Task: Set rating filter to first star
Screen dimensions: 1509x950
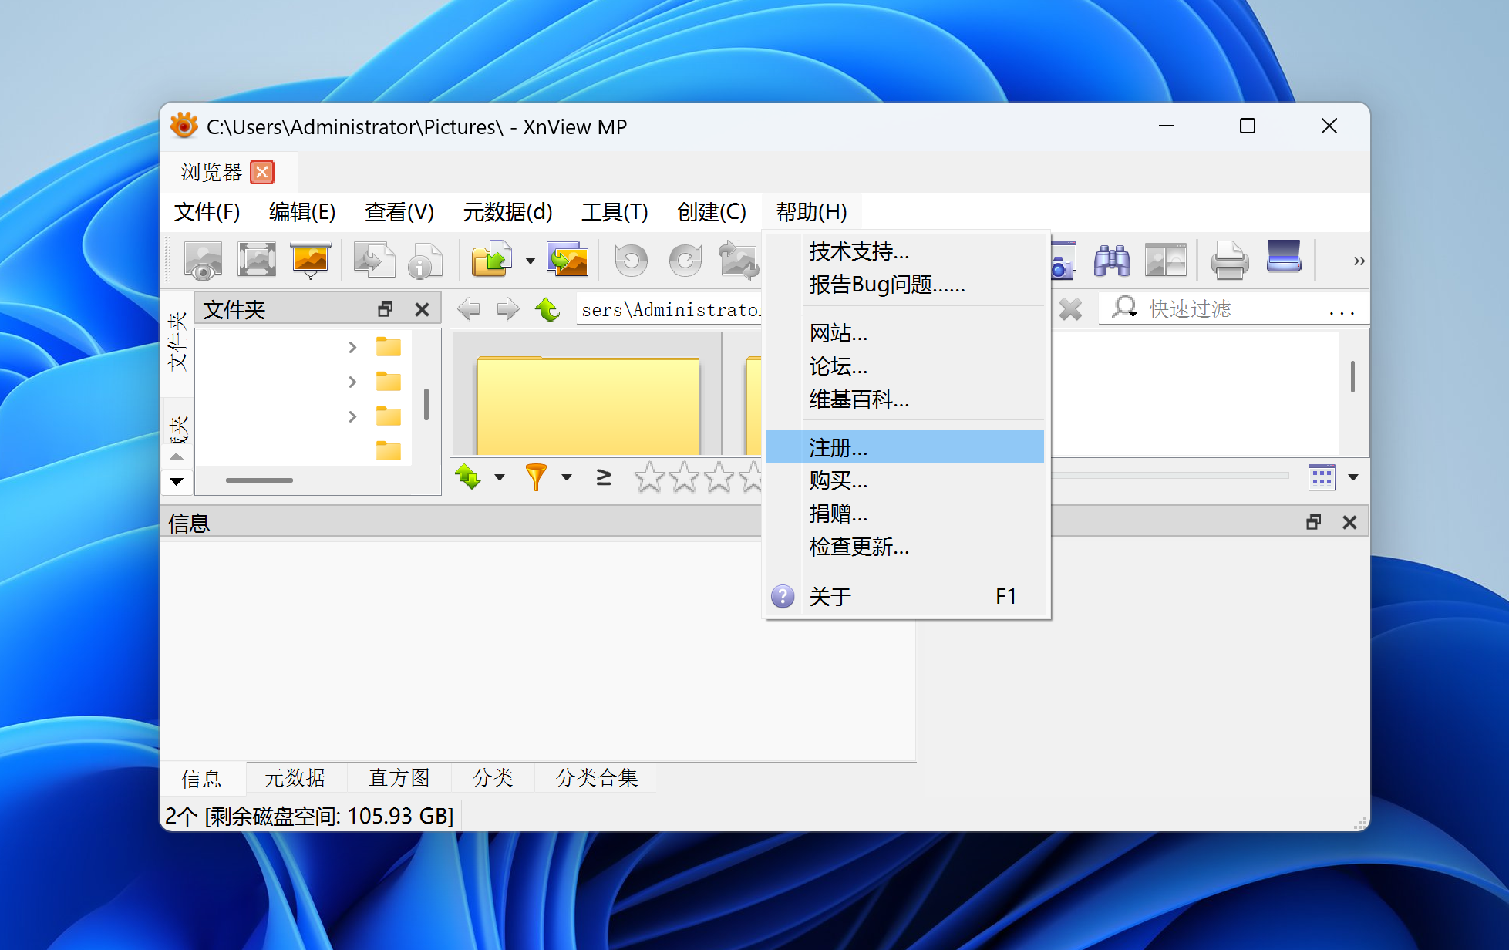Action: 648,477
